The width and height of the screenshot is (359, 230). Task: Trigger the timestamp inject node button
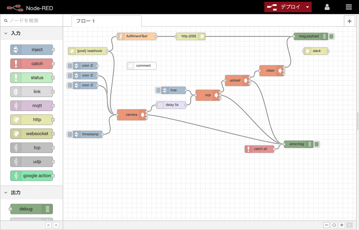70,134
